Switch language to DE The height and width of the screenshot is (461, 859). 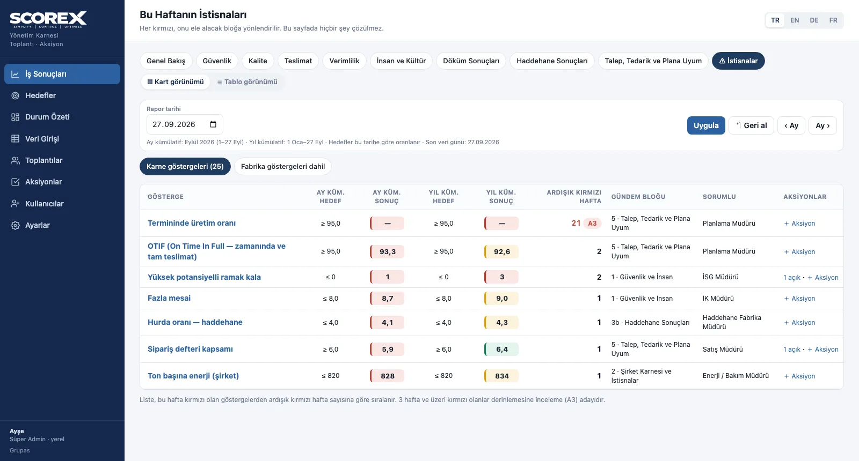tap(814, 20)
